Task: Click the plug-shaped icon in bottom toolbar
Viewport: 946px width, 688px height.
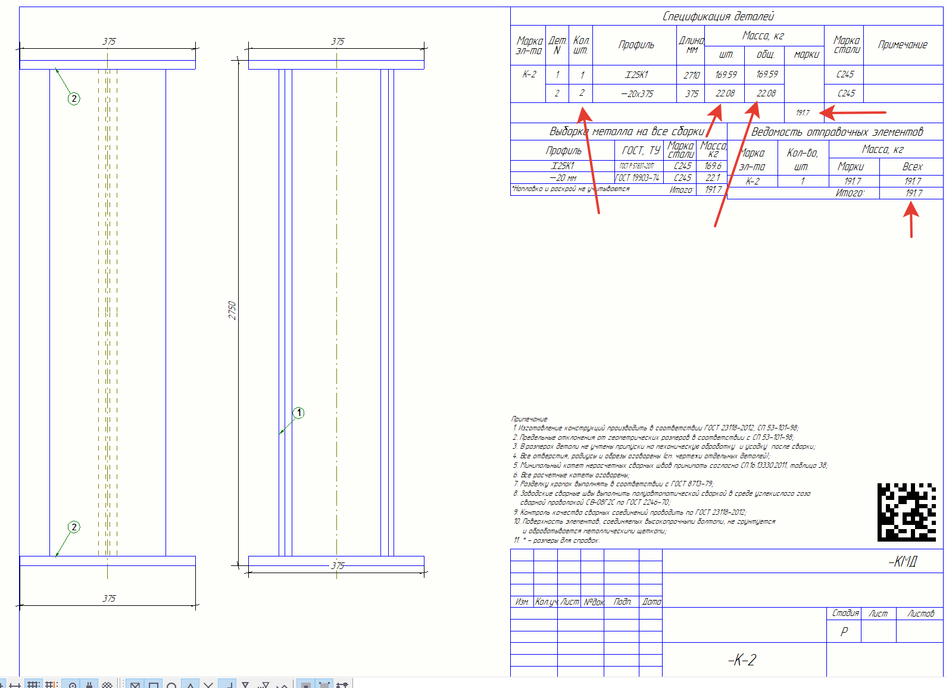Action: [89, 684]
